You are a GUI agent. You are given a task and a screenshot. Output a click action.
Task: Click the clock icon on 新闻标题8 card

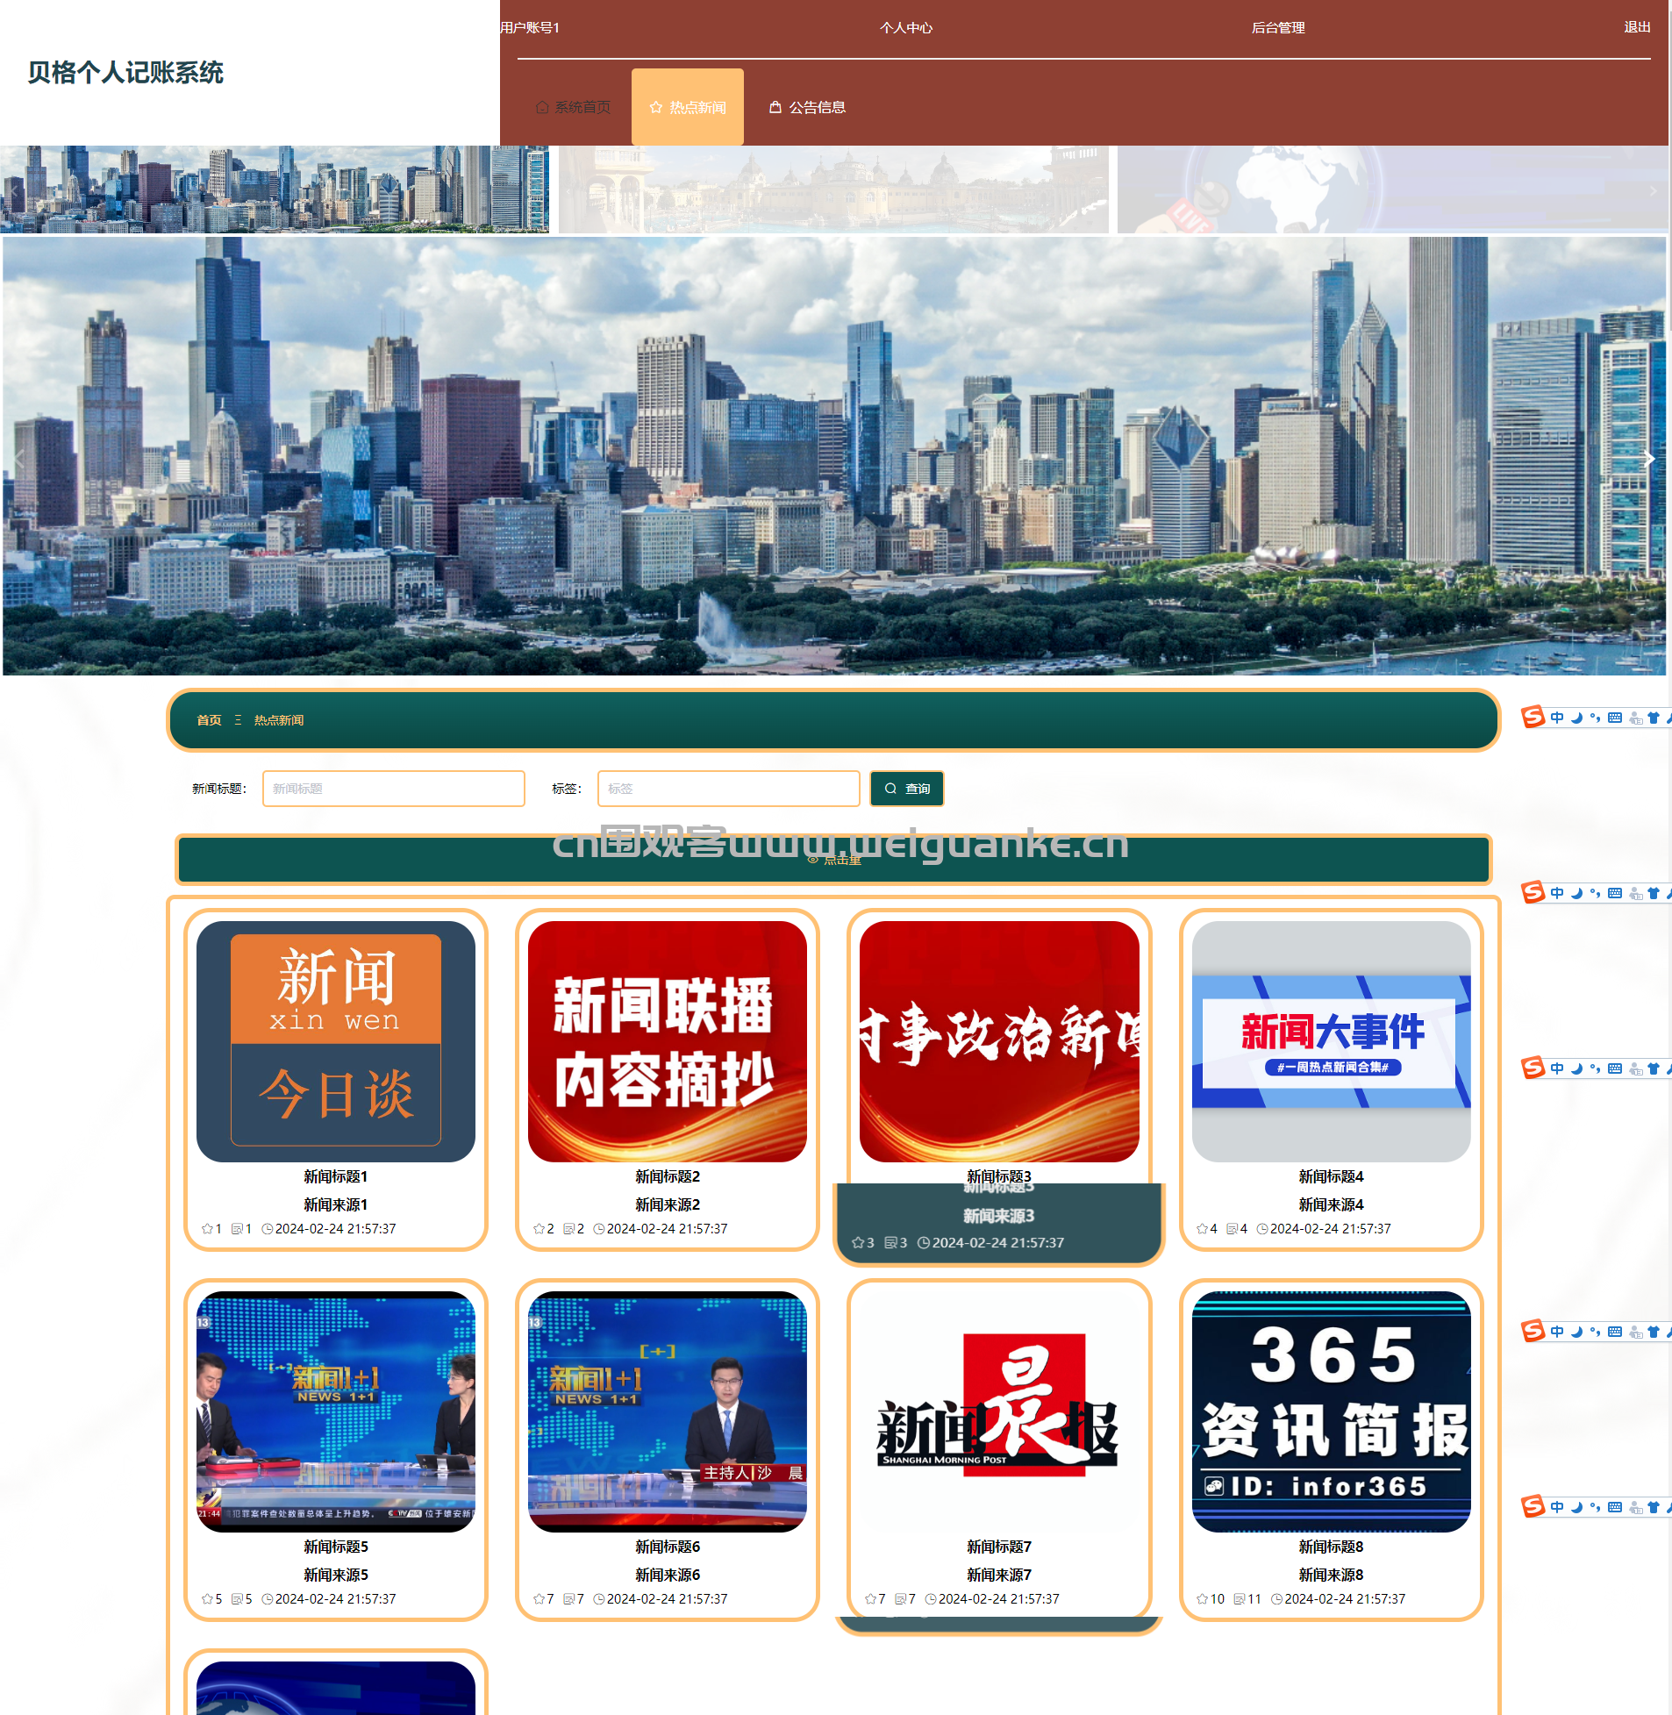[1277, 1600]
